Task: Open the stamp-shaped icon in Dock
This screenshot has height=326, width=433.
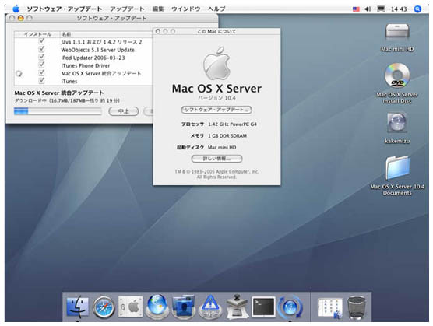Action: point(237,307)
